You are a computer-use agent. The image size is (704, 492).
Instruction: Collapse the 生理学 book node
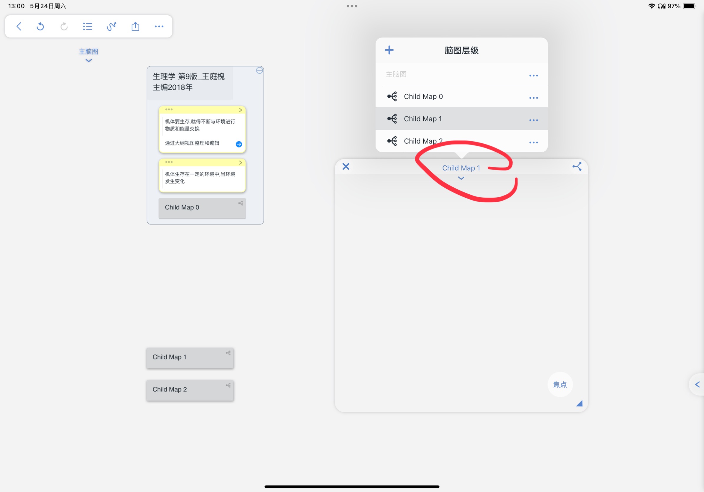pyautogui.click(x=259, y=70)
